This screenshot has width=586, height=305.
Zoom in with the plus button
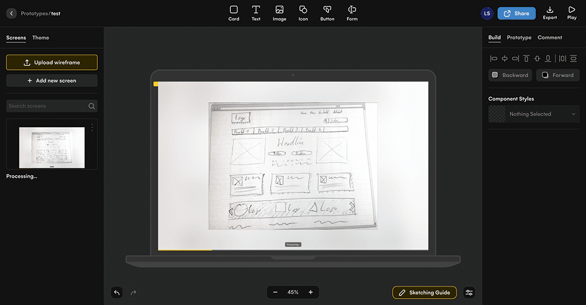pyautogui.click(x=311, y=292)
